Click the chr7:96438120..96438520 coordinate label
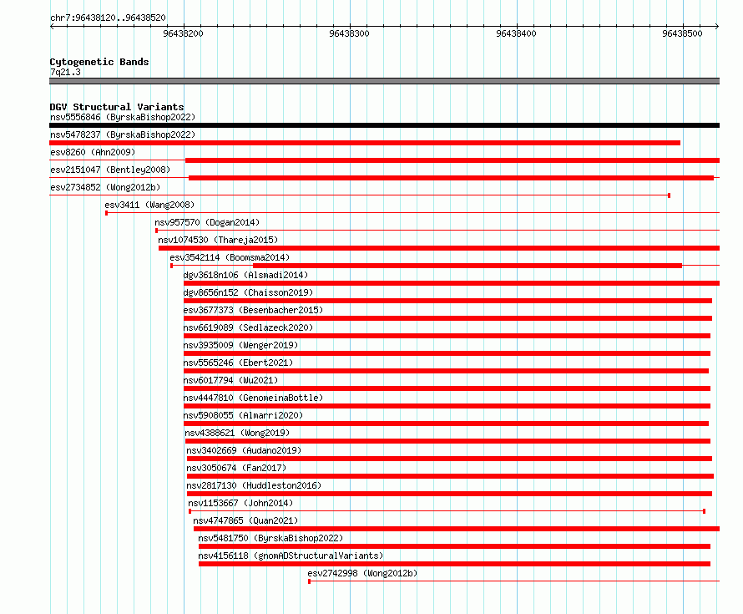The height and width of the screenshot is (614, 743). coord(108,18)
